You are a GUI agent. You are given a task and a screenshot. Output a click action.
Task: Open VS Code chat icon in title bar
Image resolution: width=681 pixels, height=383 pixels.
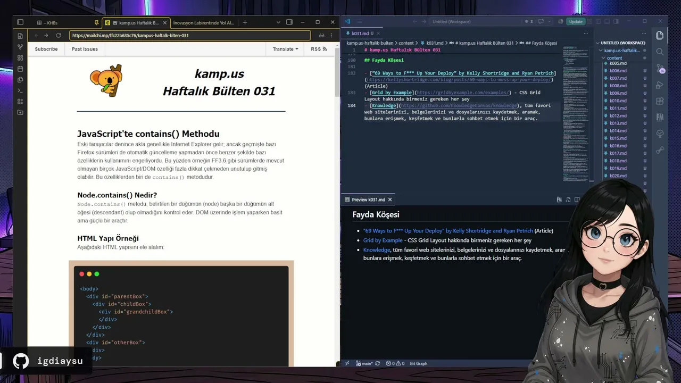click(x=541, y=22)
